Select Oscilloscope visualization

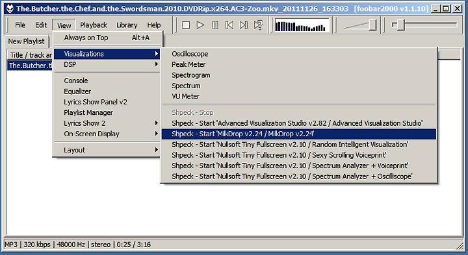tap(299, 54)
